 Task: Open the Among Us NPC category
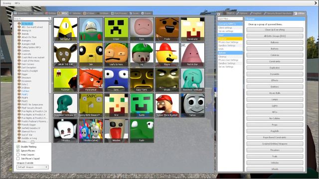(x=26, y=30)
